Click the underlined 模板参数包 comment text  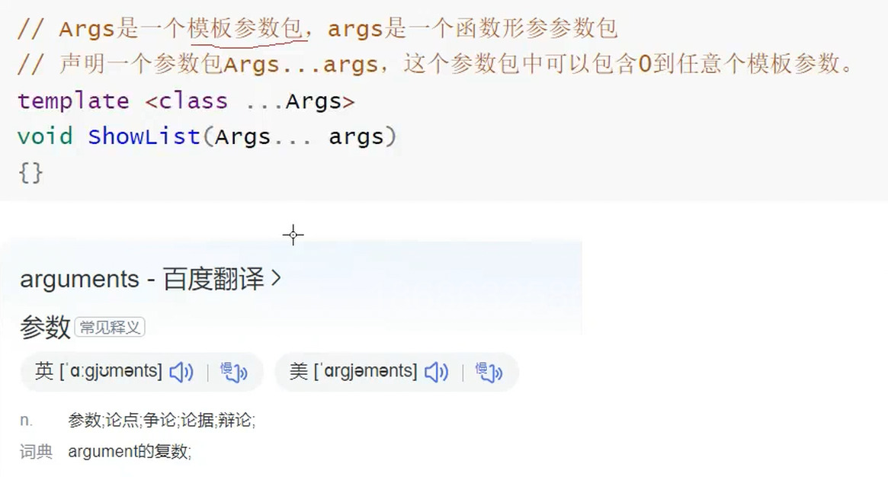coord(245,28)
